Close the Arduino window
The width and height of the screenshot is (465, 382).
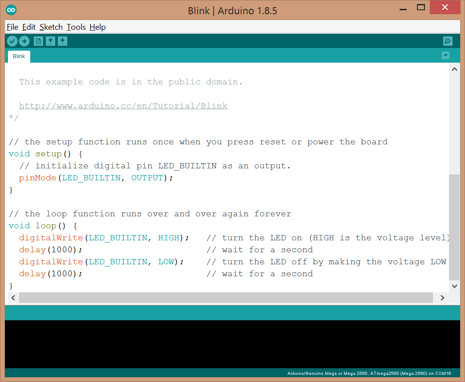click(x=445, y=7)
